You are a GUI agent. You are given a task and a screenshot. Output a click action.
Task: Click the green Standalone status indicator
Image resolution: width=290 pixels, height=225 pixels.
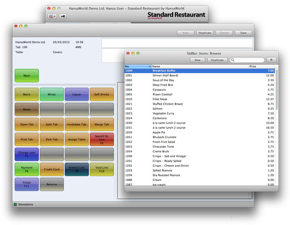coord(15,205)
